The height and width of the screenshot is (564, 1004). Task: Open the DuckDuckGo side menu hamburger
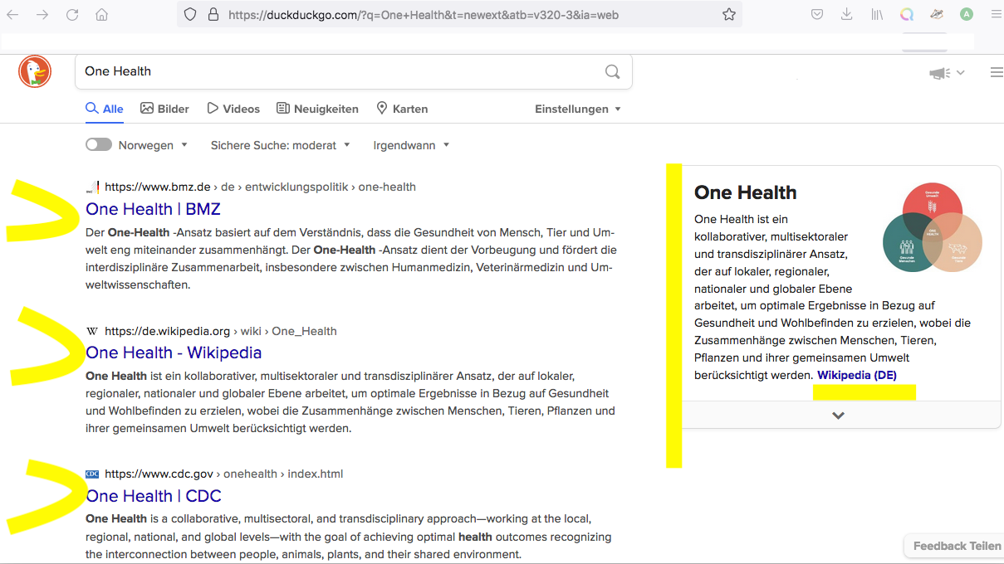pos(997,73)
